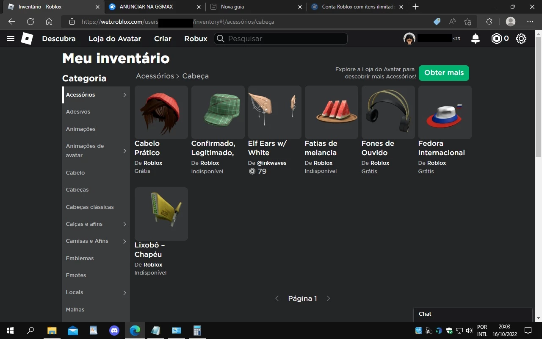Open browser extensions puzzle icon
Image resolution: width=542 pixels, height=339 pixels.
tap(489, 22)
